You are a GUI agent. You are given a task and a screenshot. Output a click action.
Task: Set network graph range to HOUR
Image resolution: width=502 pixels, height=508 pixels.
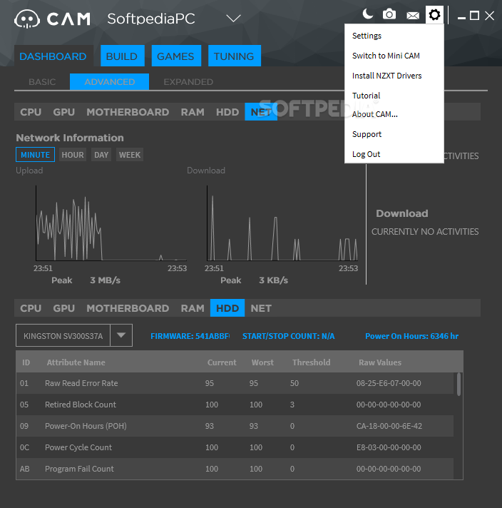(73, 155)
